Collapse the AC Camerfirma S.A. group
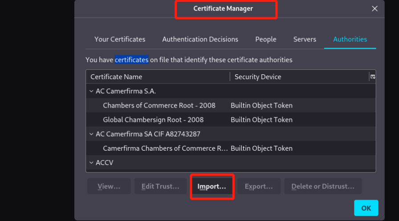This screenshot has height=221, width=399. tap(91, 91)
